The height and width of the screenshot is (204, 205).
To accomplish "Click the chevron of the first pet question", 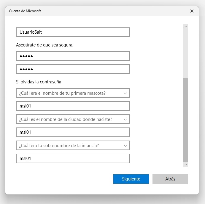I will point(125,93).
